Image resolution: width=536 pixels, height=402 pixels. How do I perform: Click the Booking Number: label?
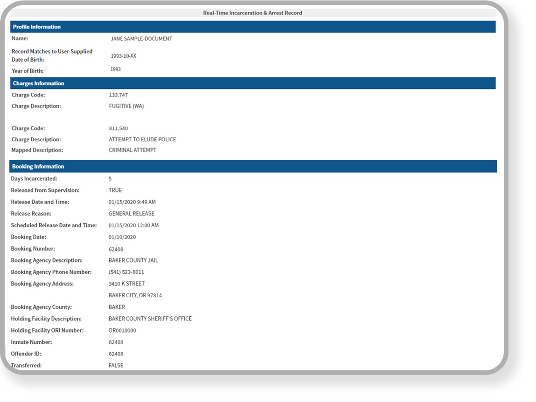(33, 249)
